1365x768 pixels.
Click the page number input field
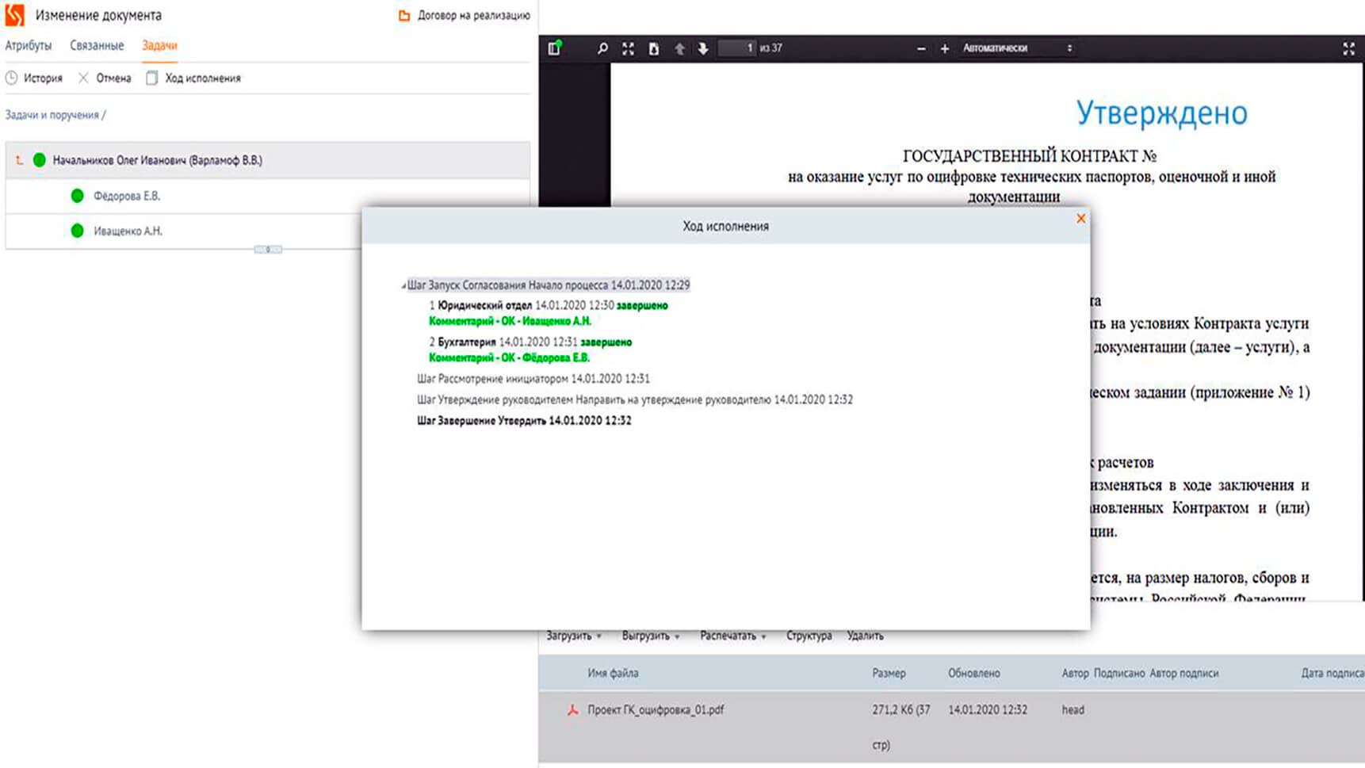click(x=736, y=48)
